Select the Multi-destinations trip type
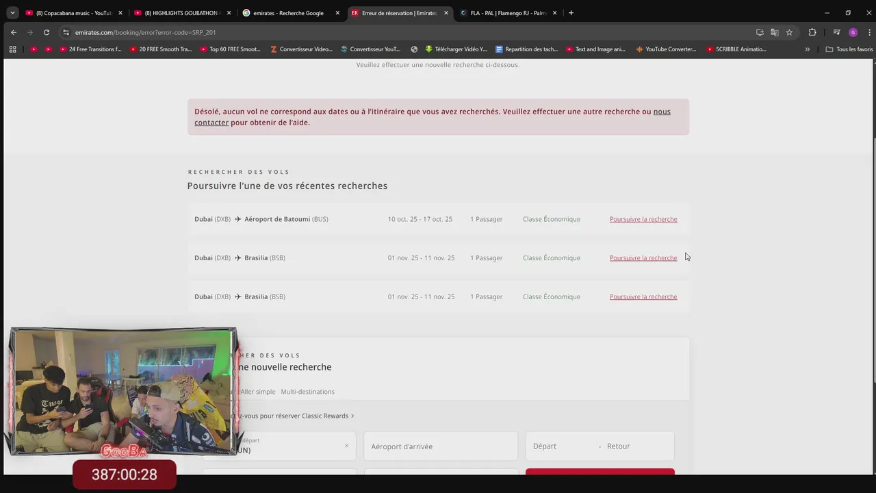Viewport: 876px width, 493px height. 307,392
